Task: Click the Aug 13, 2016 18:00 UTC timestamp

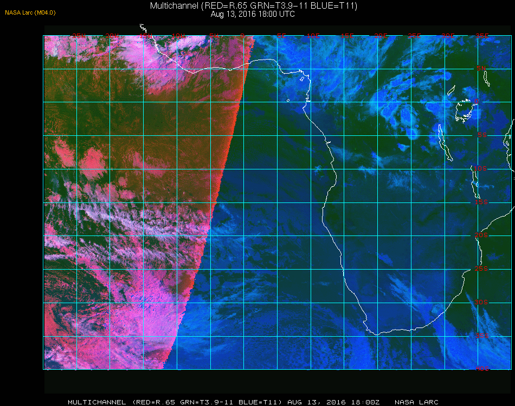Action: tap(253, 14)
